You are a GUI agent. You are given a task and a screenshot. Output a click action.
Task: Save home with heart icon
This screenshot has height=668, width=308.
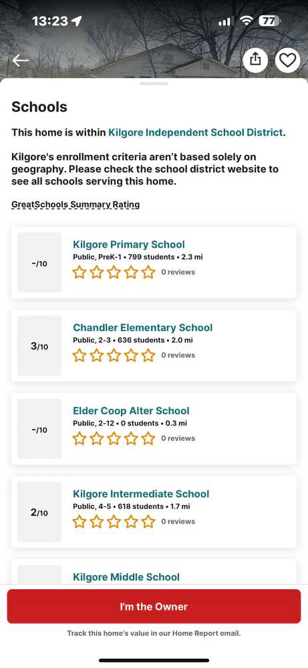pyautogui.click(x=287, y=61)
